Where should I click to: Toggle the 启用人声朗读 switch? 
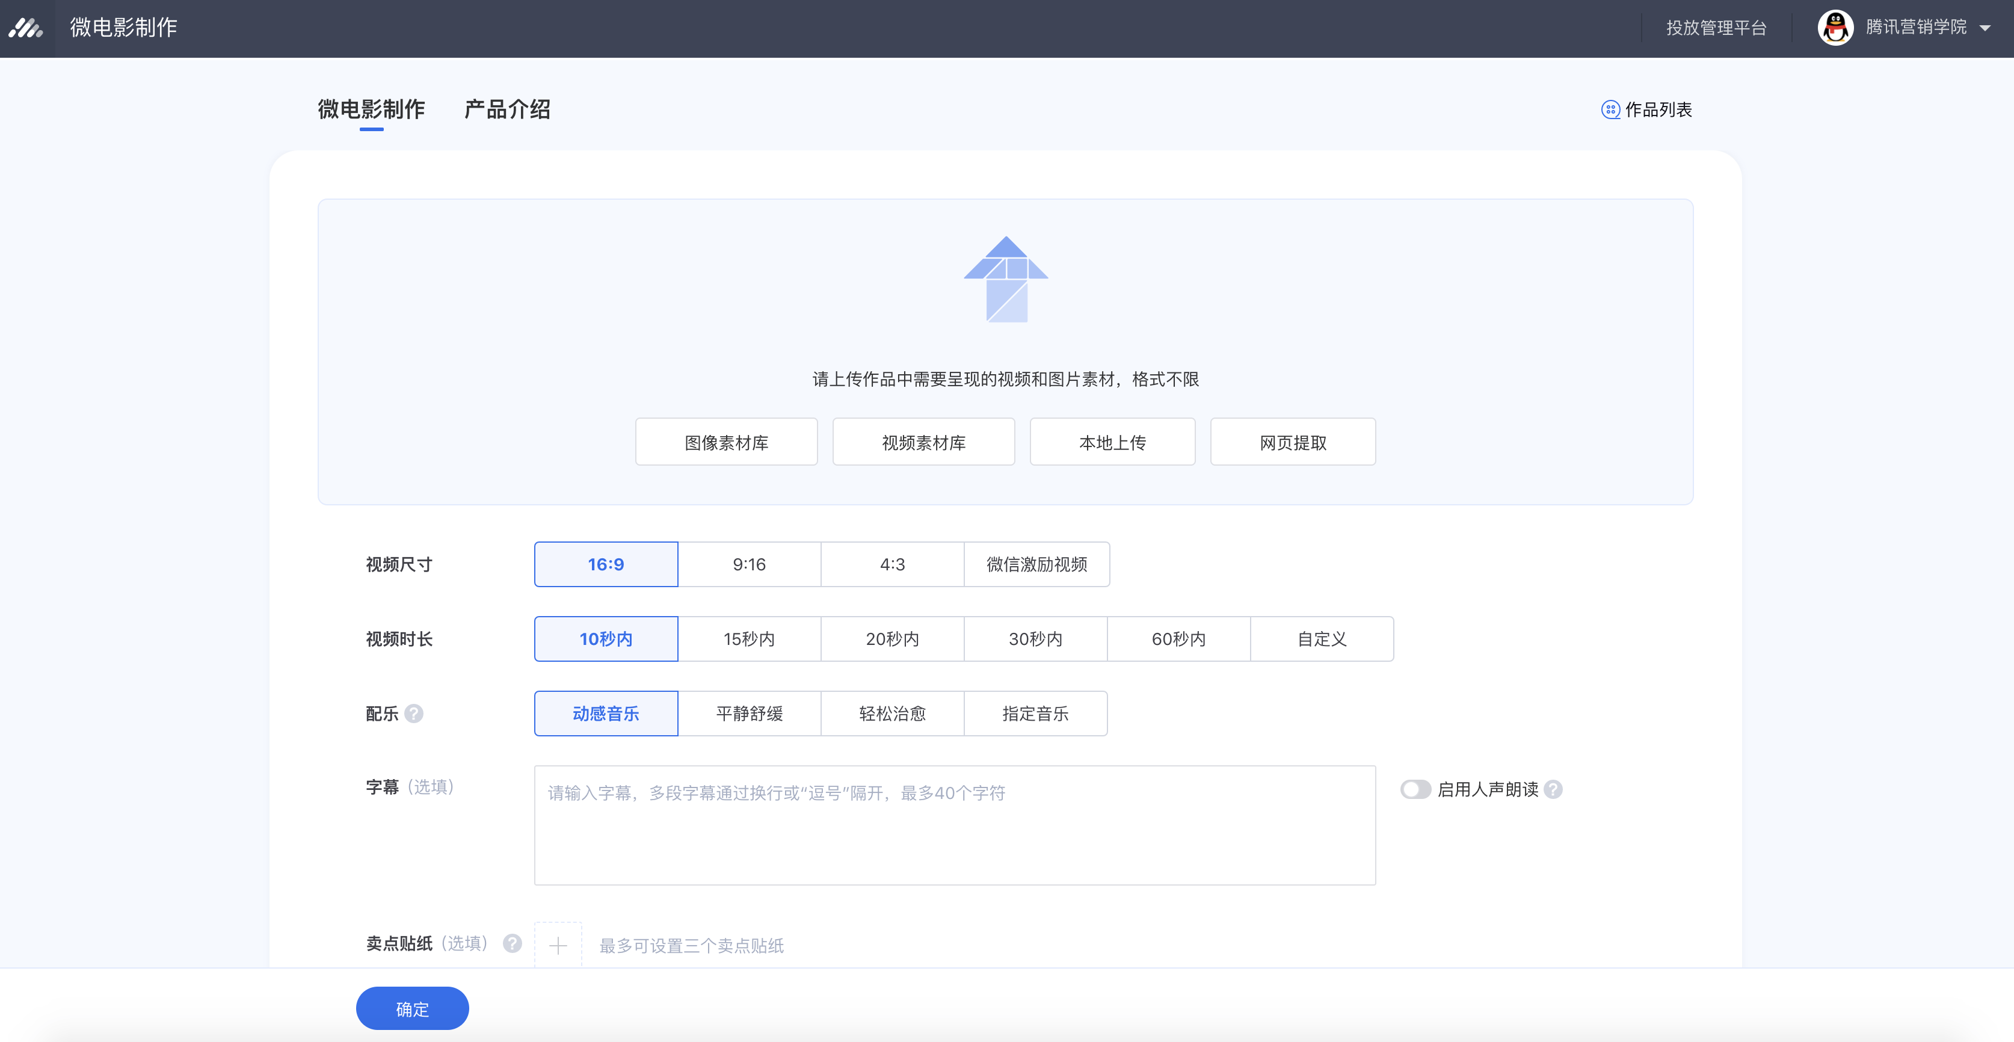tap(1415, 789)
